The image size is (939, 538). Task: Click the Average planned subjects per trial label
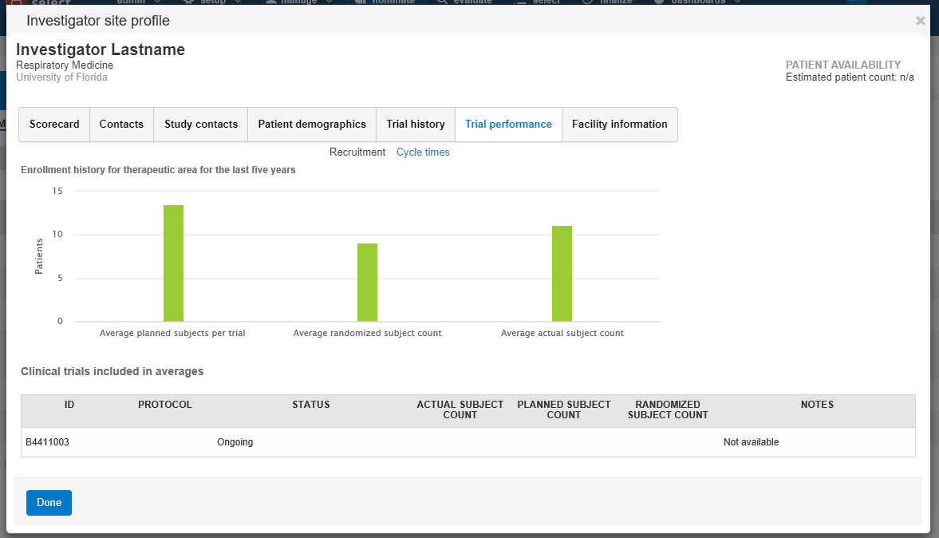coord(172,333)
